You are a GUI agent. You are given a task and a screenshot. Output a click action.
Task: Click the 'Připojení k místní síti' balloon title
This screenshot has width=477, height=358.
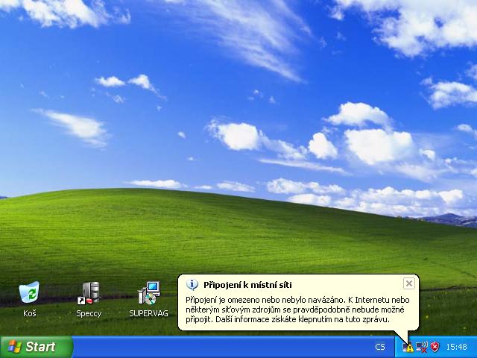click(247, 285)
